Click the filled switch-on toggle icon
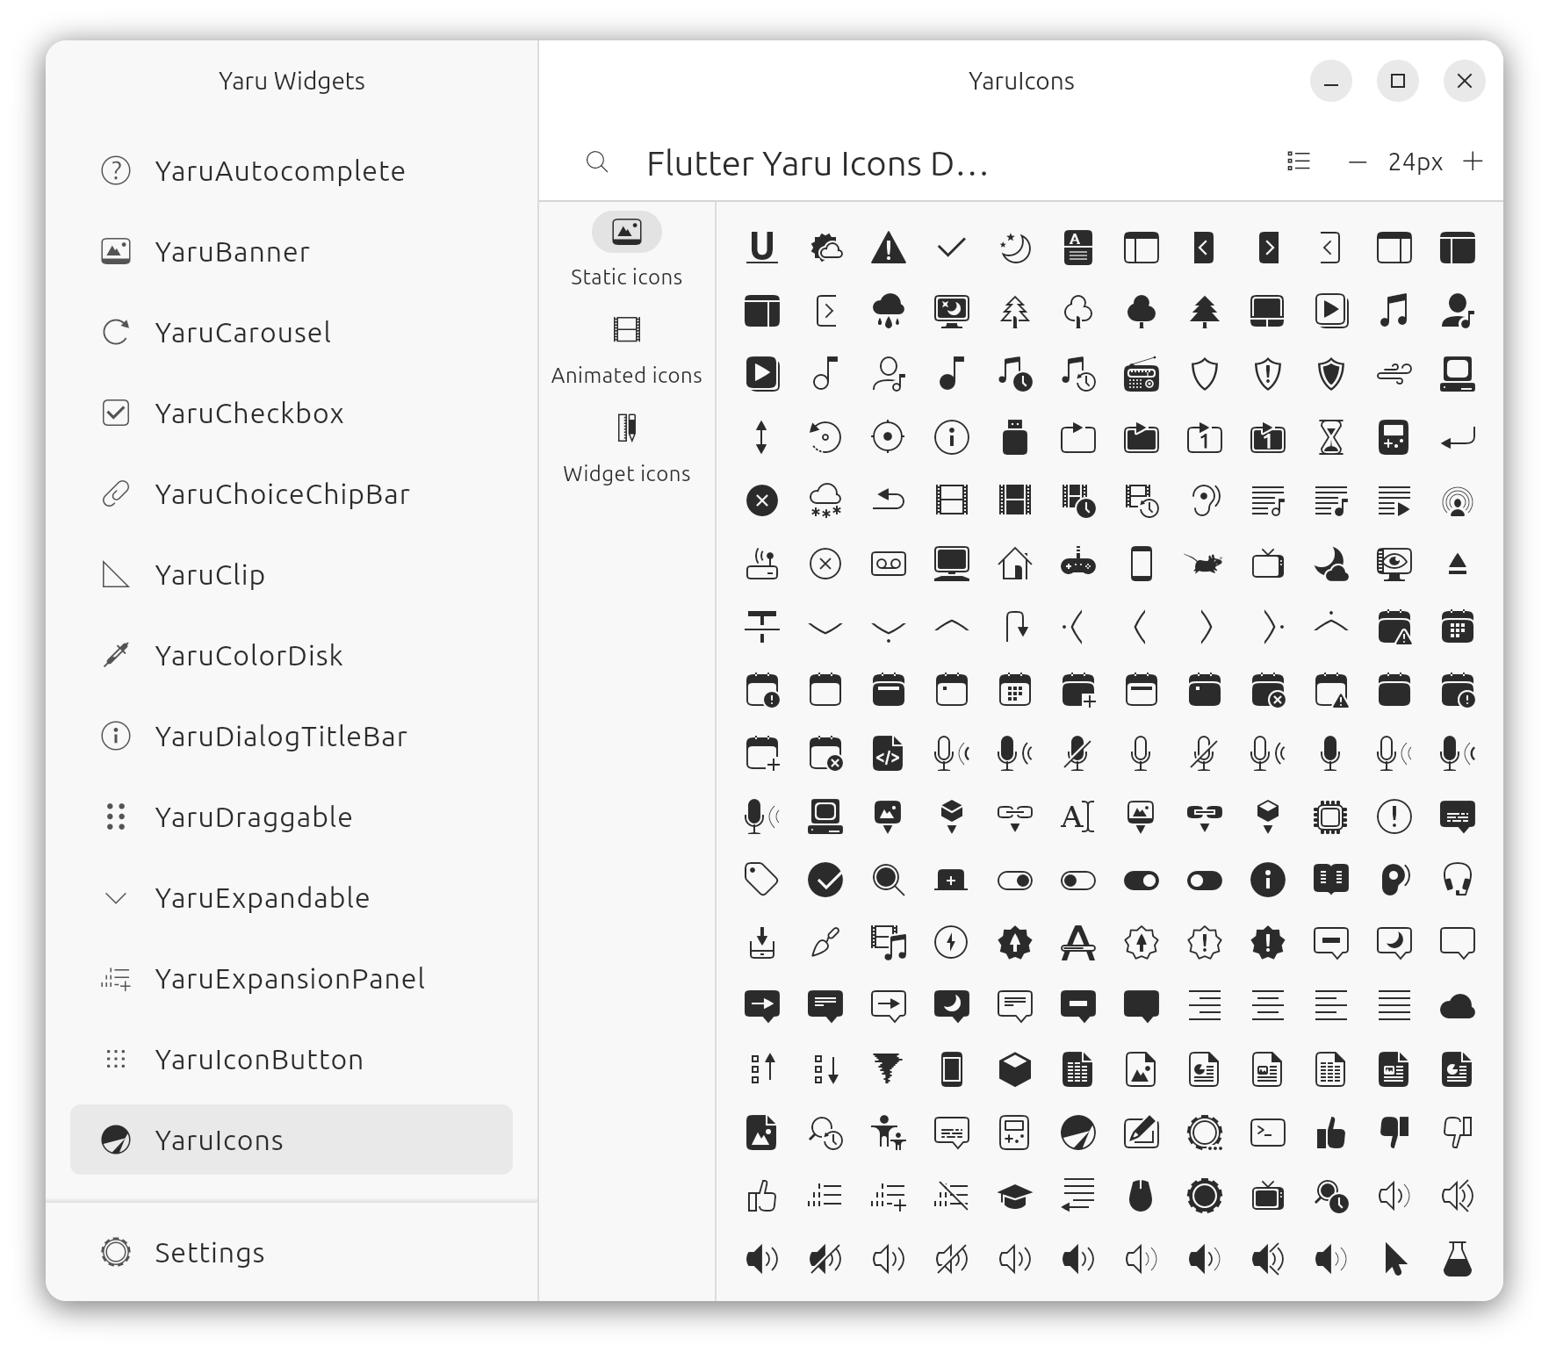Image resolution: width=1549 pixels, height=1352 pixels. (x=1142, y=880)
